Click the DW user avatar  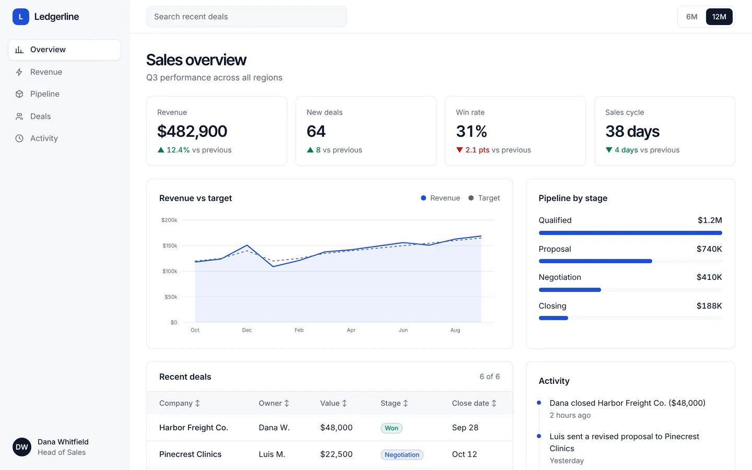pos(22,447)
